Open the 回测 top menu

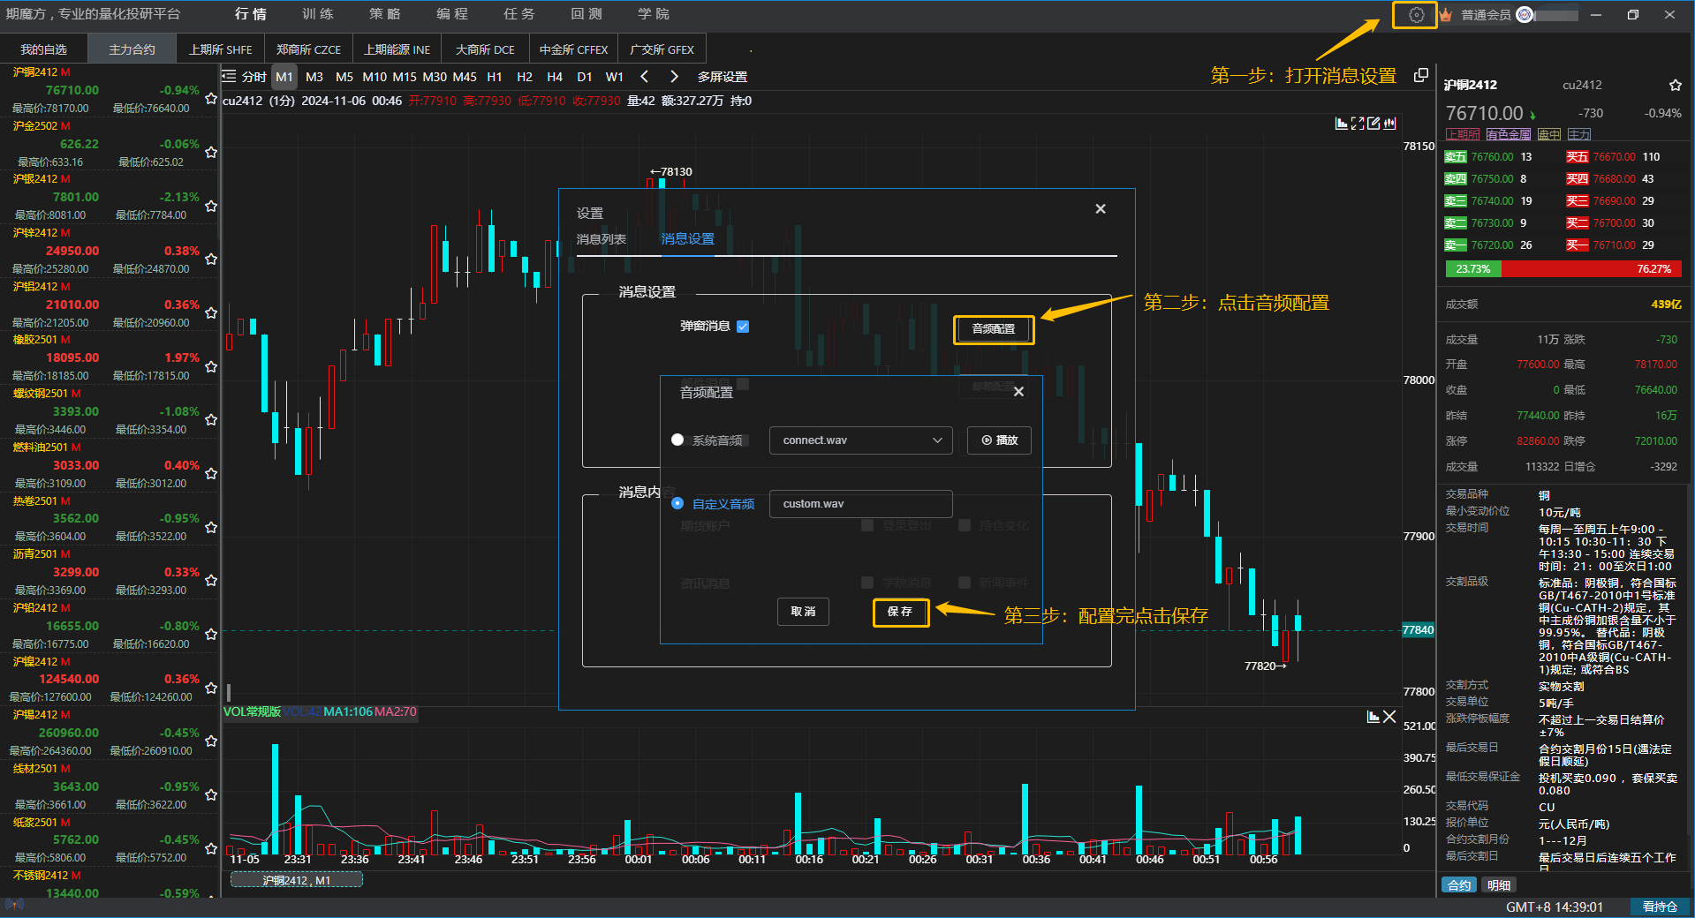click(x=586, y=14)
